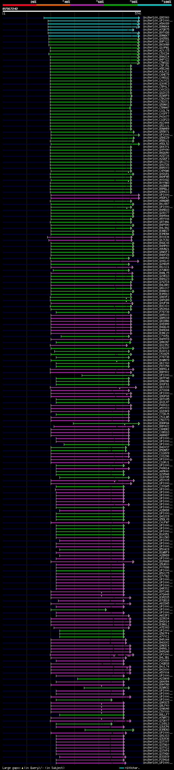The image size is (174, 770).
Task: Select the UniRef100_A5DL52 label
Action: click(x=156, y=144)
